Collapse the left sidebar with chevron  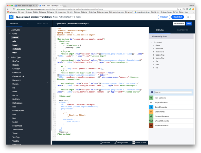(x=48, y=83)
